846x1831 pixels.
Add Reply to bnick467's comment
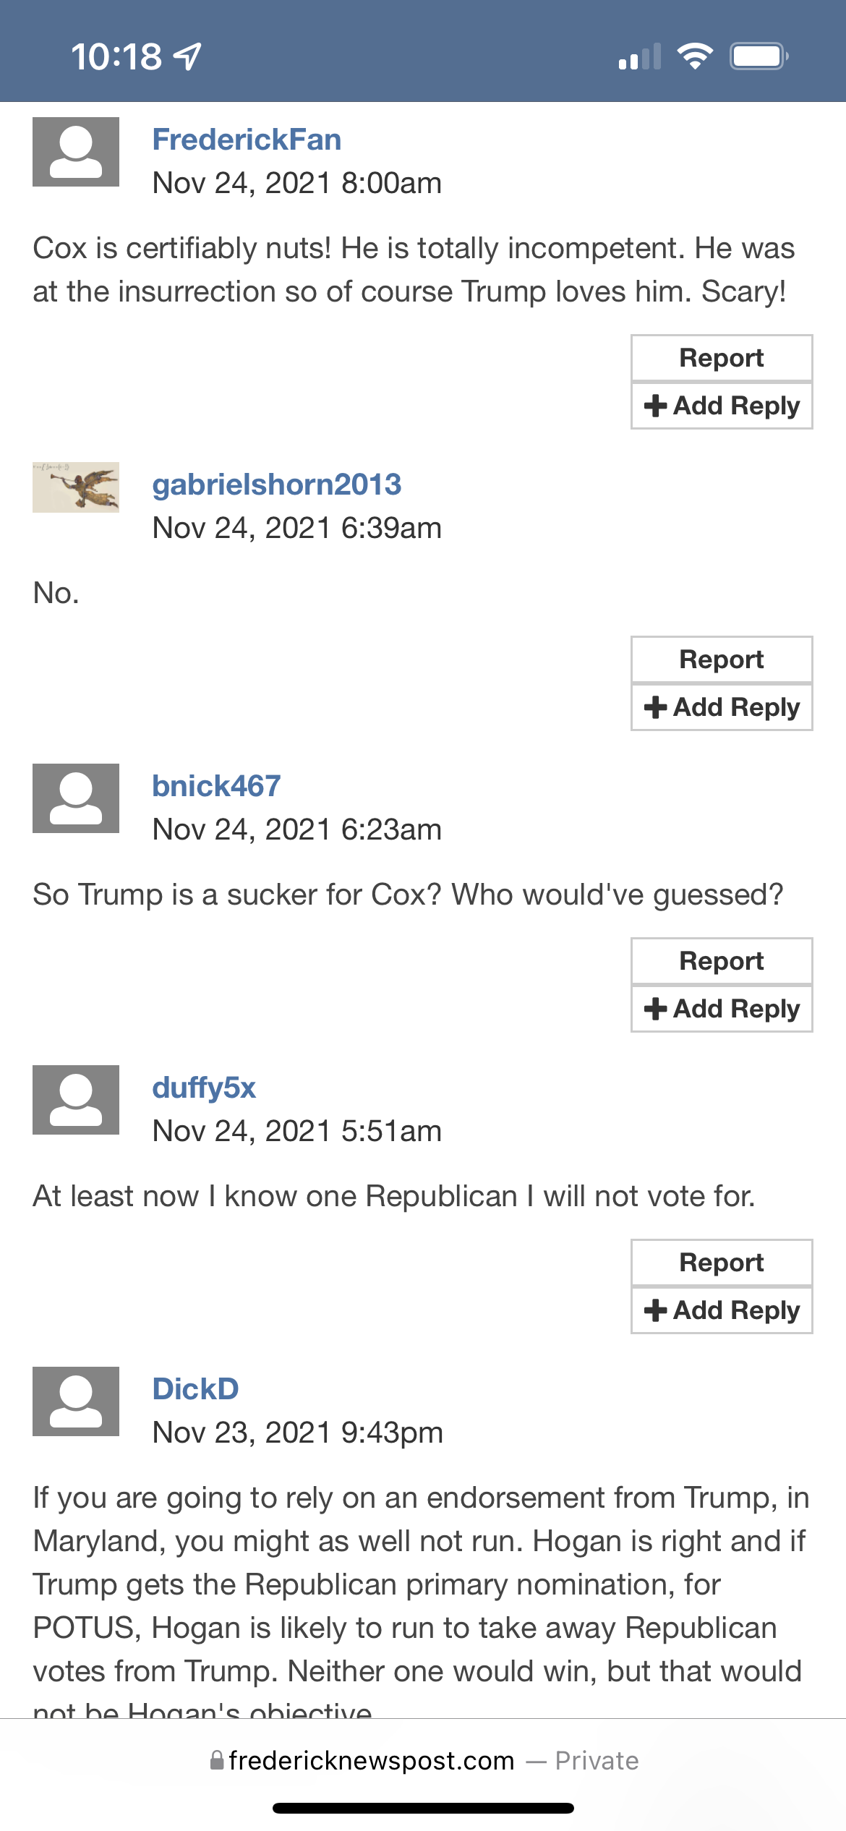pyautogui.click(x=722, y=1009)
